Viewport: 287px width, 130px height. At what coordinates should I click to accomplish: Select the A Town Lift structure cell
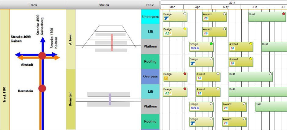(151, 32)
